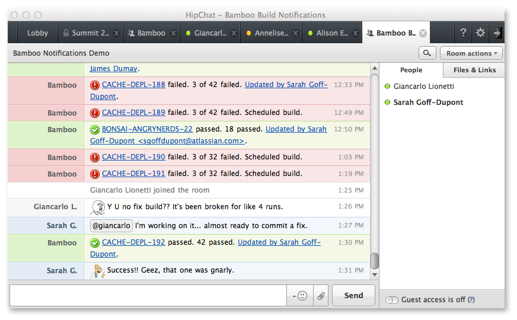
Task: Select Sarah Goff-Dupont in People list
Action: tap(428, 103)
